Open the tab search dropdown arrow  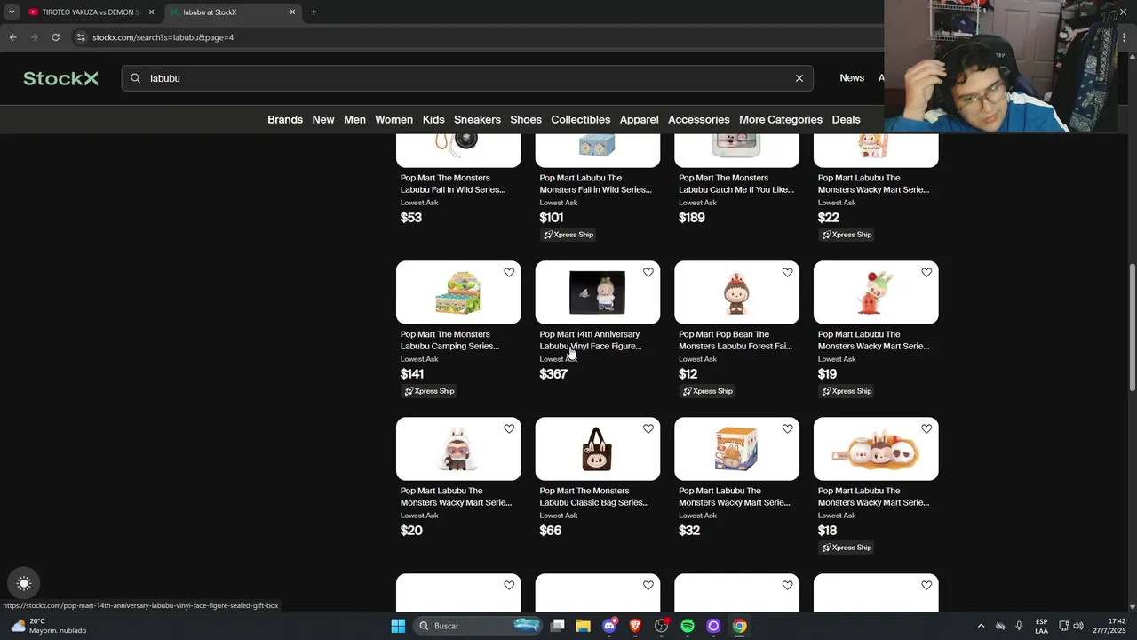pos(12,12)
